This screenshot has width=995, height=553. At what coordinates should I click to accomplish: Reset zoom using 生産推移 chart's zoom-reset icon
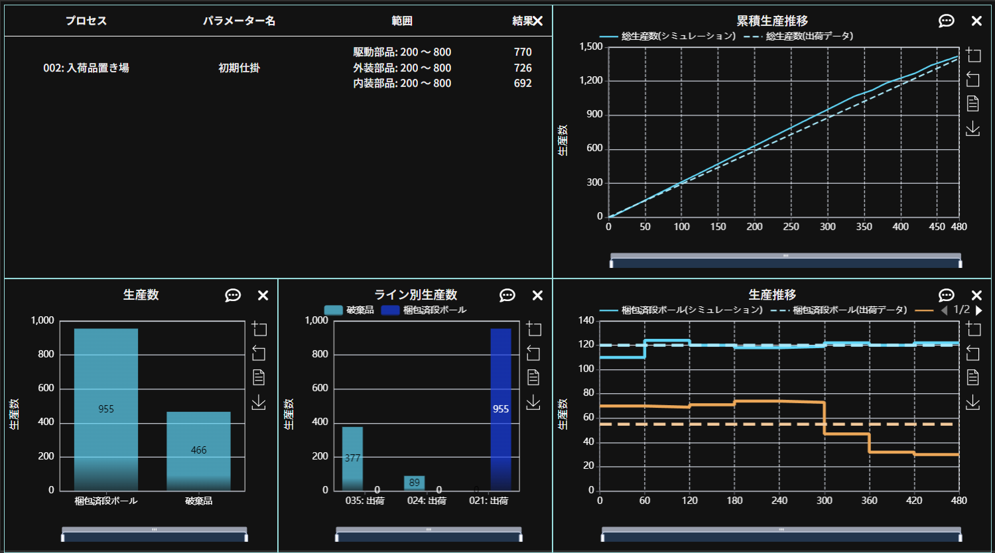[x=972, y=353]
